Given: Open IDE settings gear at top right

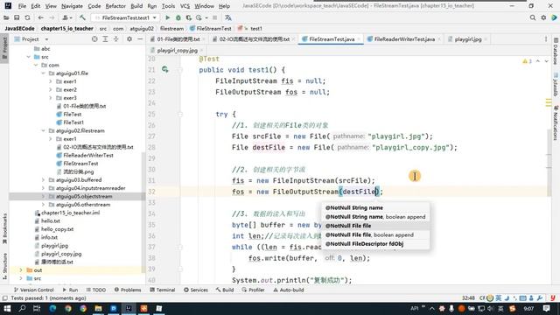Looking at the screenshot, I should pos(543,17).
